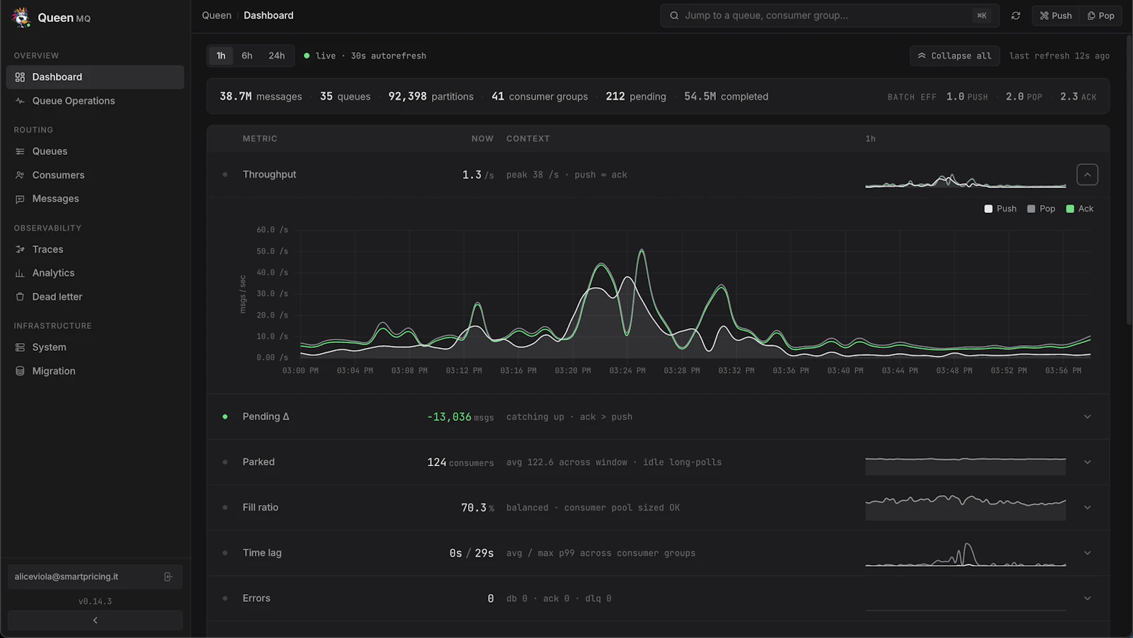1133x638 pixels.
Task: Open Queue Operations in the sidebar
Action: click(x=95, y=101)
